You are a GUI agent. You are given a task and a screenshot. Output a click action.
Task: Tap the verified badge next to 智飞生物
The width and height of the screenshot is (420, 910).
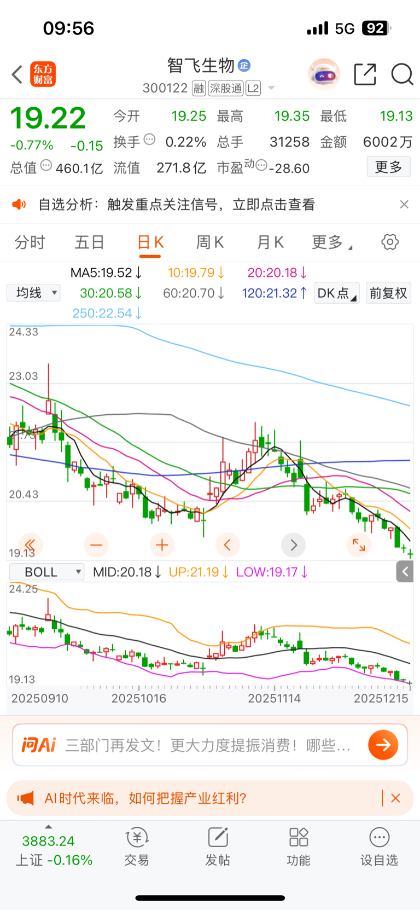[244, 66]
